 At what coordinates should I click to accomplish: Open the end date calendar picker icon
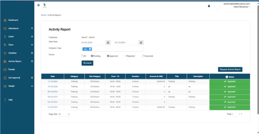coord(141,42)
